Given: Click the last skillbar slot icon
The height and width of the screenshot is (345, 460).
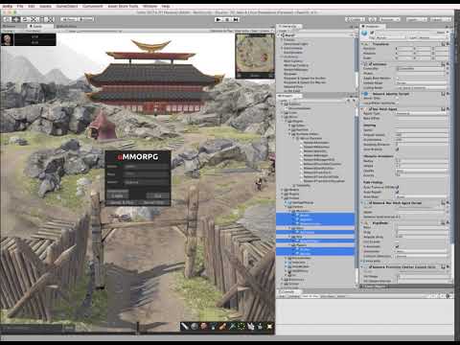Looking at the screenshot, I should coord(269,326).
